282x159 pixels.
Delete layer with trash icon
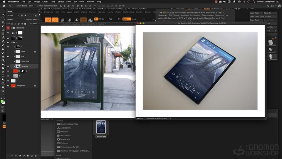click(35, 156)
